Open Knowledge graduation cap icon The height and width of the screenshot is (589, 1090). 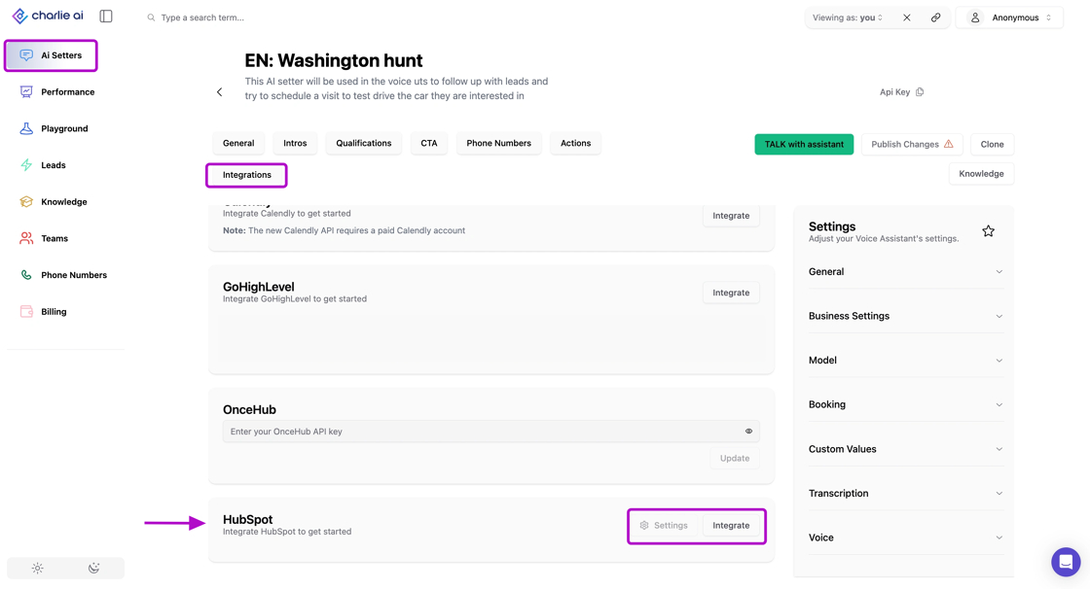pos(26,201)
